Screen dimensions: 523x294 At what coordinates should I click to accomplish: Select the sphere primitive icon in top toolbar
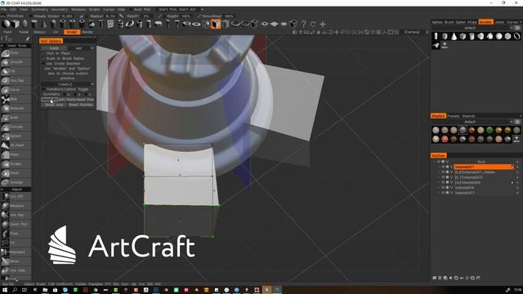(6, 24)
